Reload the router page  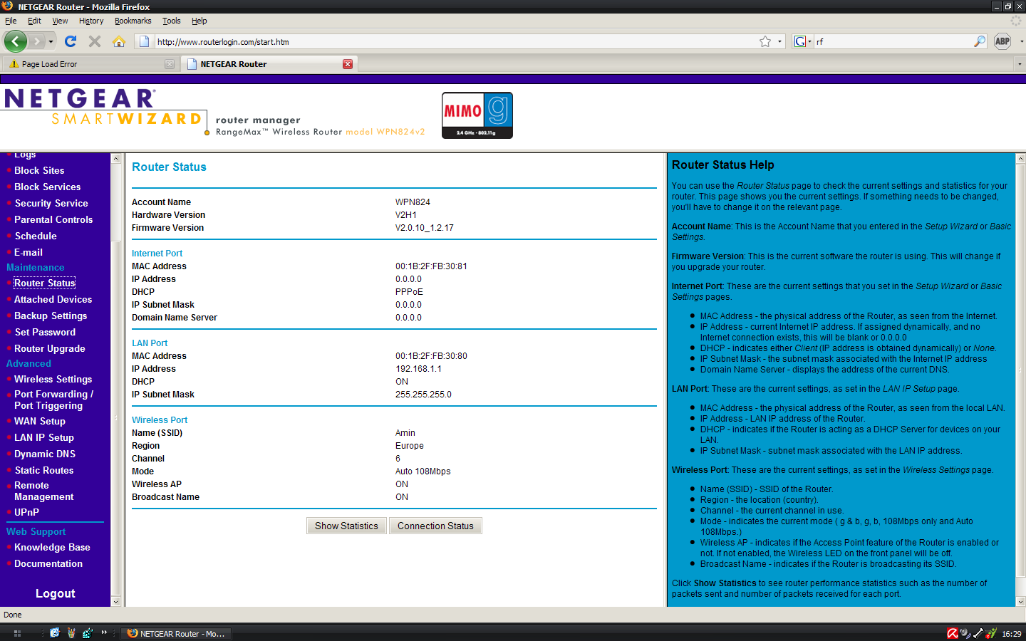pos(70,41)
